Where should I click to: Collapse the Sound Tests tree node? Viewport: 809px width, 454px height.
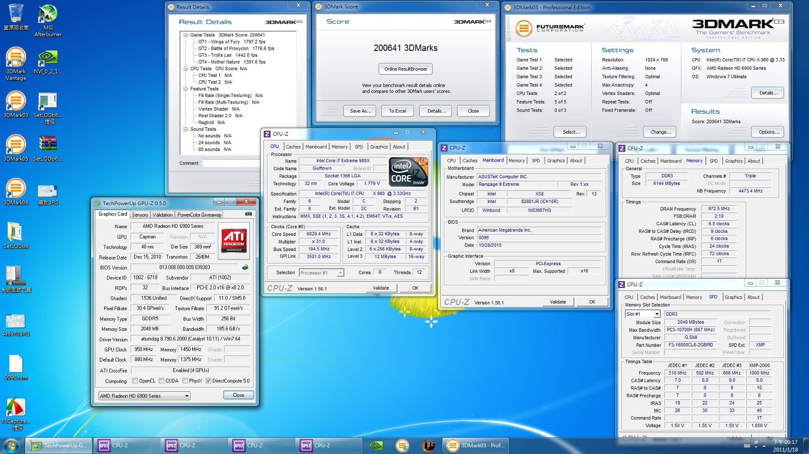pyautogui.click(x=186, y=129)
